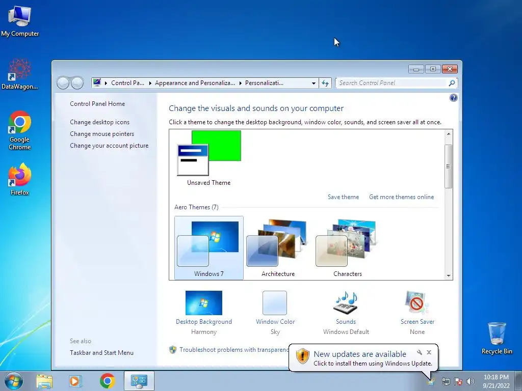Viewport: 522px width, 391px height.
Task: Expand the arrow before Appearance and Personaliza...
Action: tap(150, 83)
